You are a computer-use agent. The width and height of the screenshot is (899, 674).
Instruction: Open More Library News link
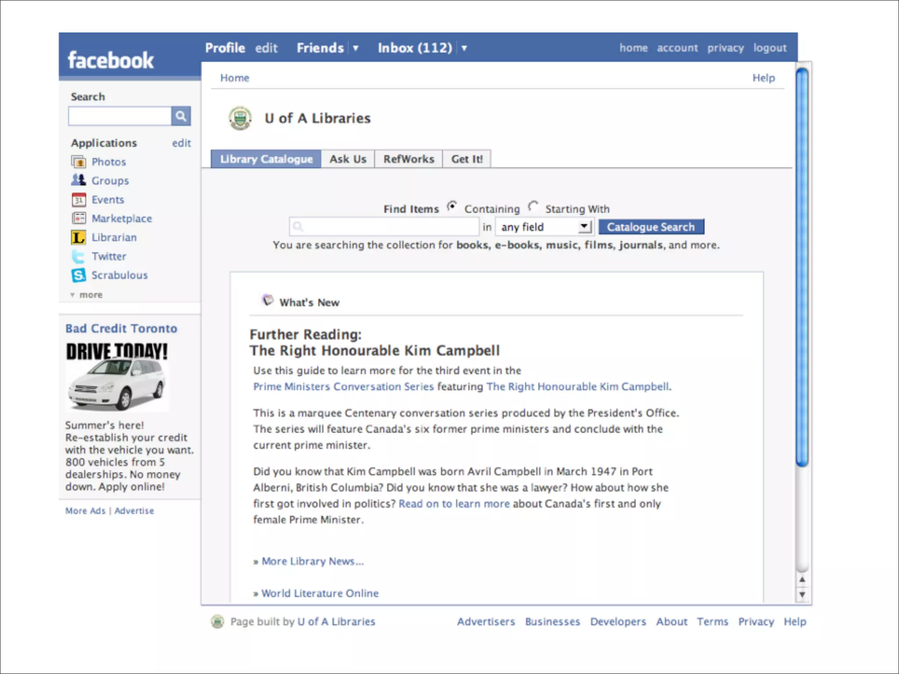point(313,561)
